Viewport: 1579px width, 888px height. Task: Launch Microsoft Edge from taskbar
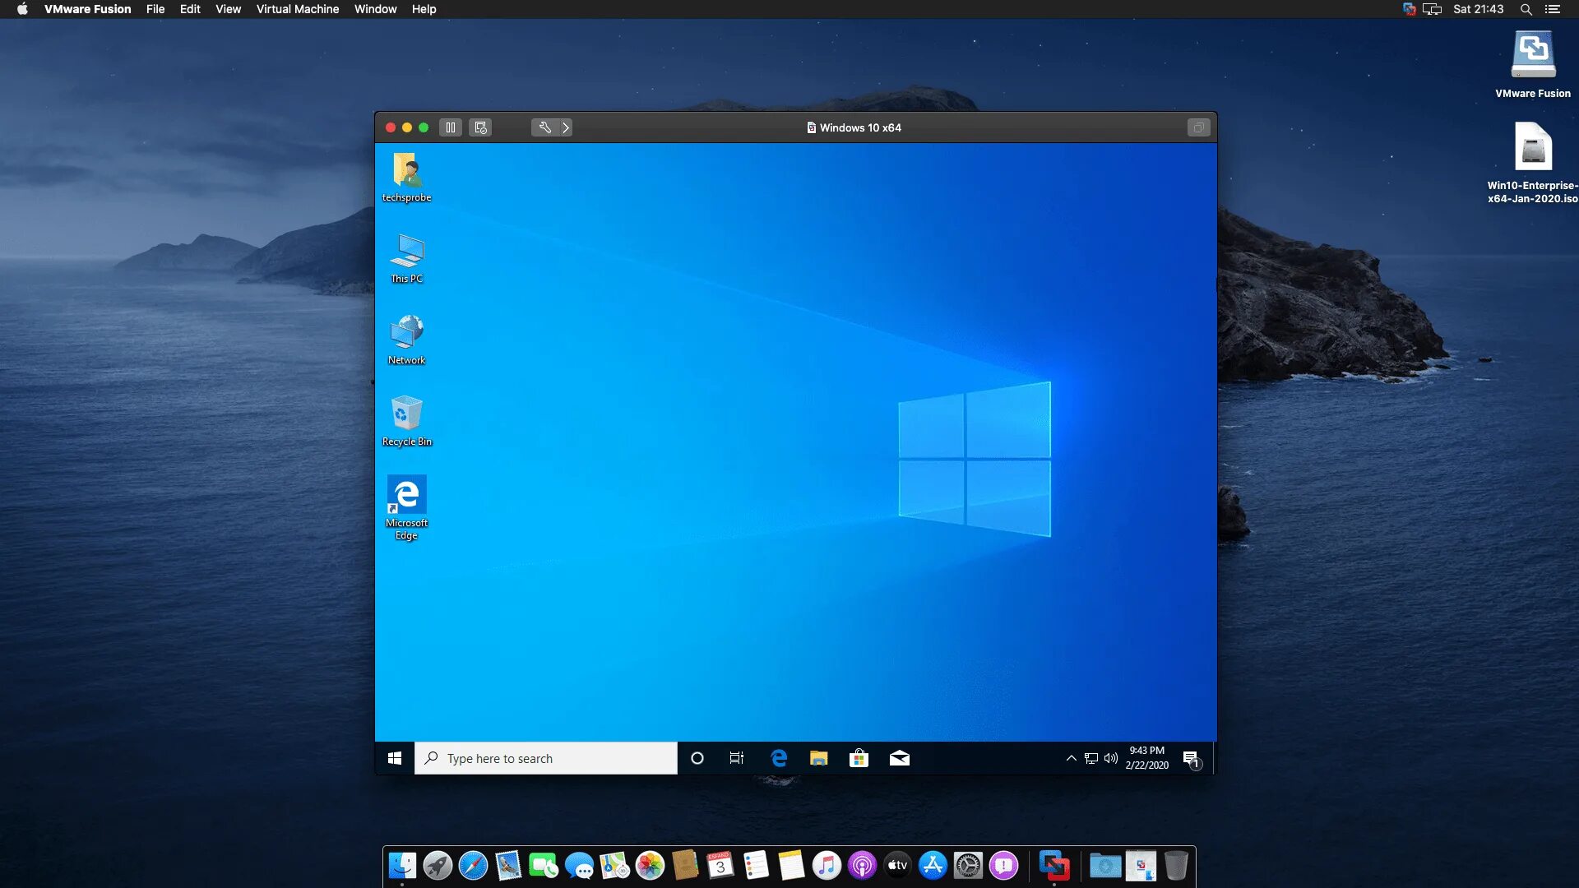point(778,758)
